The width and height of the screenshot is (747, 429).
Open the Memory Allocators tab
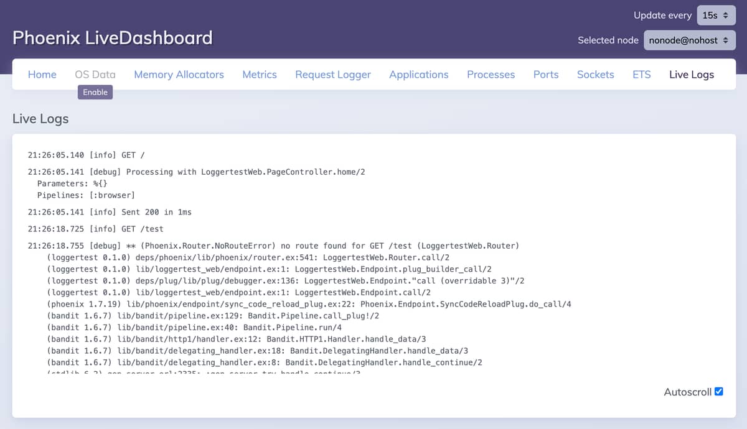179,74
